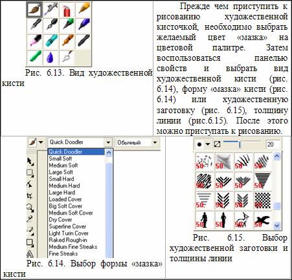Open the Quick Doodler brush dropdown arrow
The height and width of the screenshot is (280, 292).
coord(108,142)
